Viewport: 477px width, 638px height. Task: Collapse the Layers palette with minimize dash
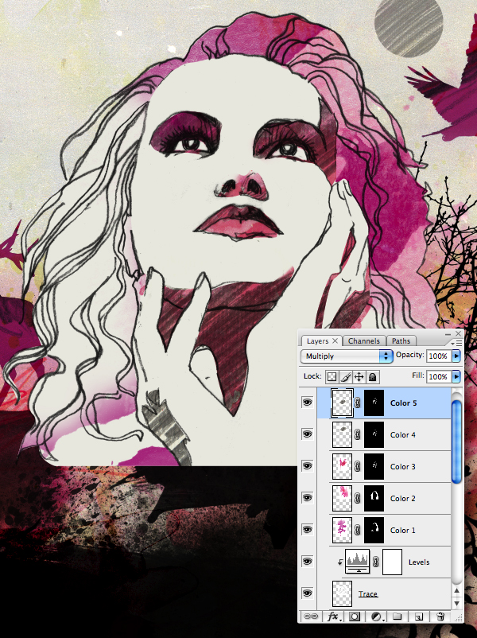point(448,334)
